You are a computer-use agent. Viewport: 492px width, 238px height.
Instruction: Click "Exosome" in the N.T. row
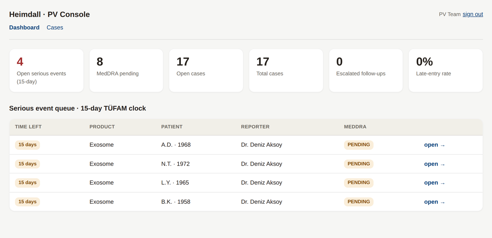pos(101,164)
